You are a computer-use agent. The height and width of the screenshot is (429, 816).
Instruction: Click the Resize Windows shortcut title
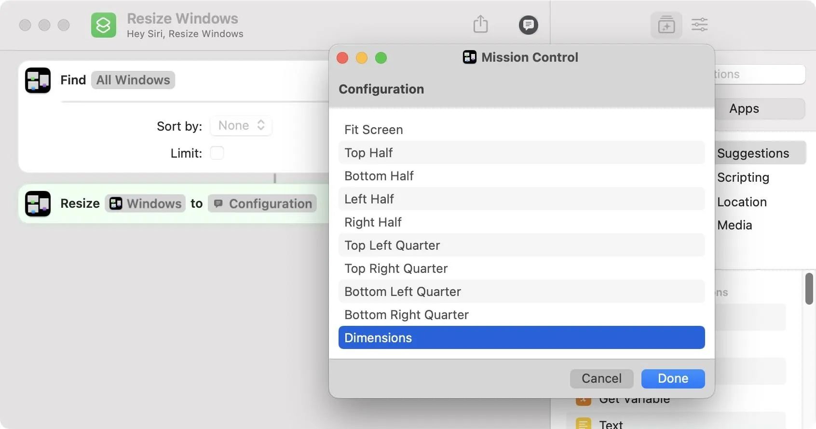pyautogui.click(x=182, y=18)
